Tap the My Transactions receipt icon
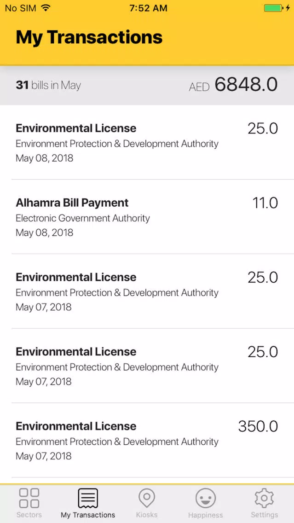The image size is (294, 523). (88, 498)
